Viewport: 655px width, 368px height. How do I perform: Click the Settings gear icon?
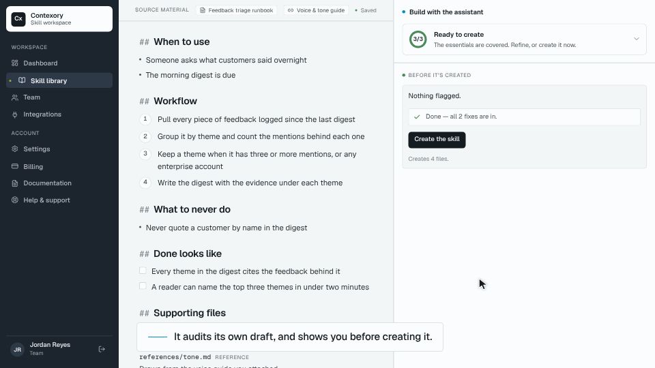[15, 149]
